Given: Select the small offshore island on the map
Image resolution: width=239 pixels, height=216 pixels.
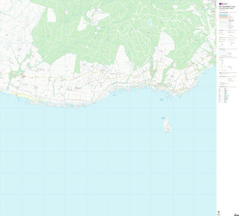Looking at the screenshot, I should click(x=167, y=125).
